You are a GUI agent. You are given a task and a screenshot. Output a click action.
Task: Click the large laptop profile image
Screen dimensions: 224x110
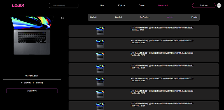click(32, 35)
